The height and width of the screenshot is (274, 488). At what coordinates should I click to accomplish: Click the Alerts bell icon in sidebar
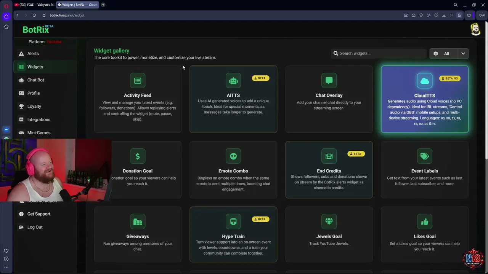point(21,54)
